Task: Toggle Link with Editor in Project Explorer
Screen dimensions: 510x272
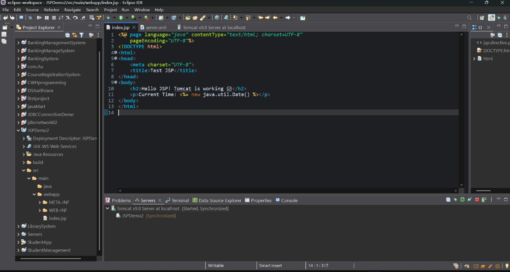Action: 74,35
